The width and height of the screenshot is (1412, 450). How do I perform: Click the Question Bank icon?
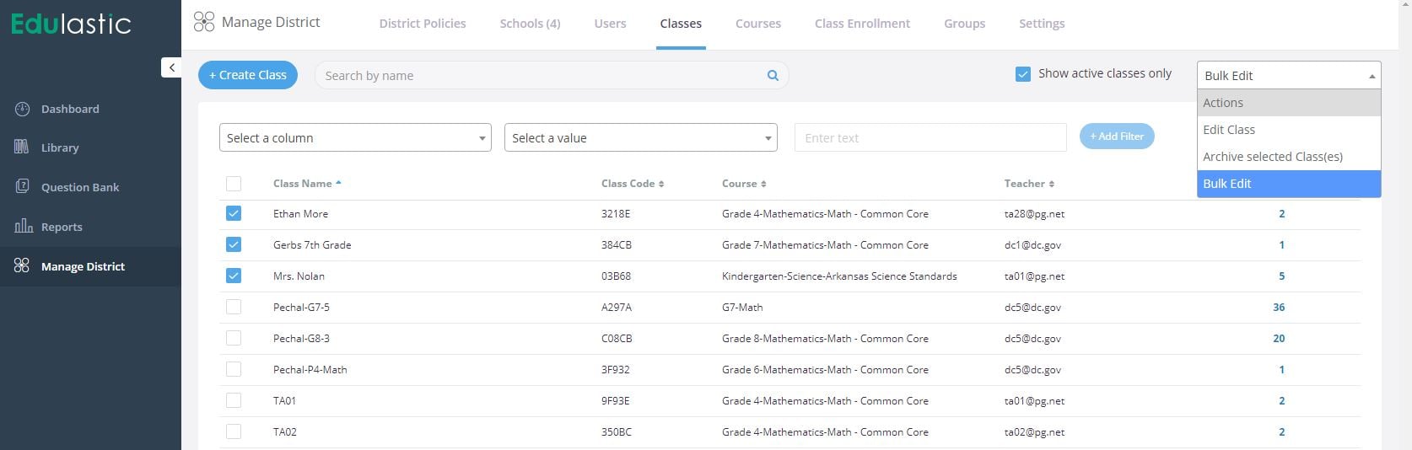pyautogui.click(x=22, y=187)
